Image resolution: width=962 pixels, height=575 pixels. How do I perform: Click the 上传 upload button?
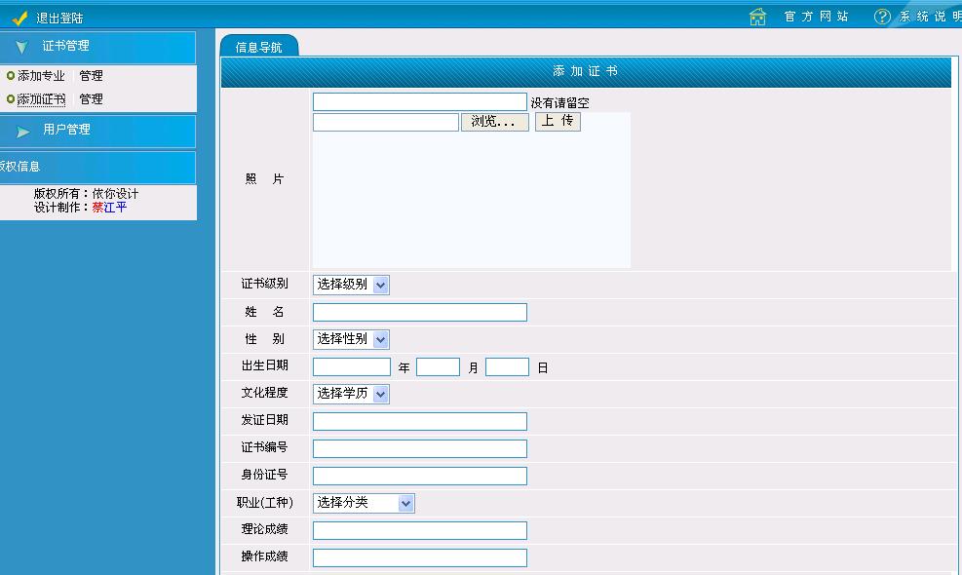click(558, 121)
